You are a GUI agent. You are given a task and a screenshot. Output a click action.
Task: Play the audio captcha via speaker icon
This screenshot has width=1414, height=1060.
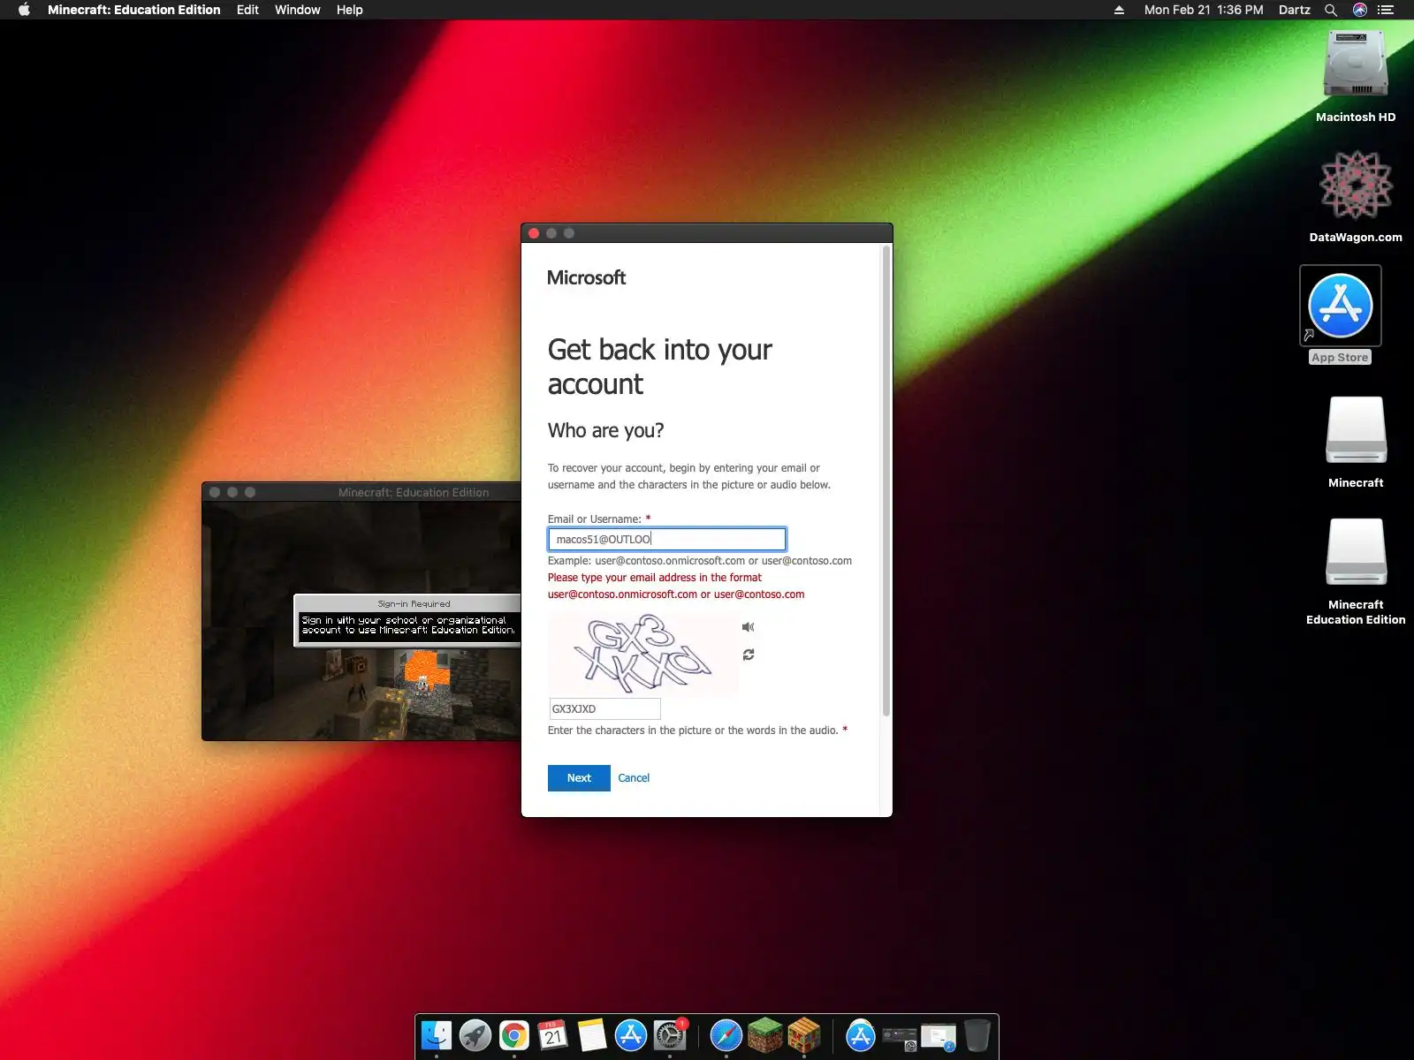(x=748, y=627)
